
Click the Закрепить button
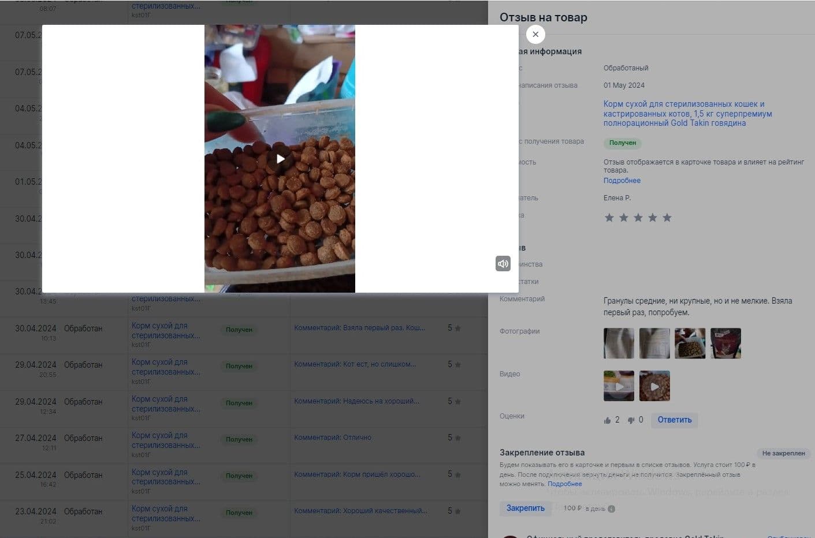click(x=525, y=509)
